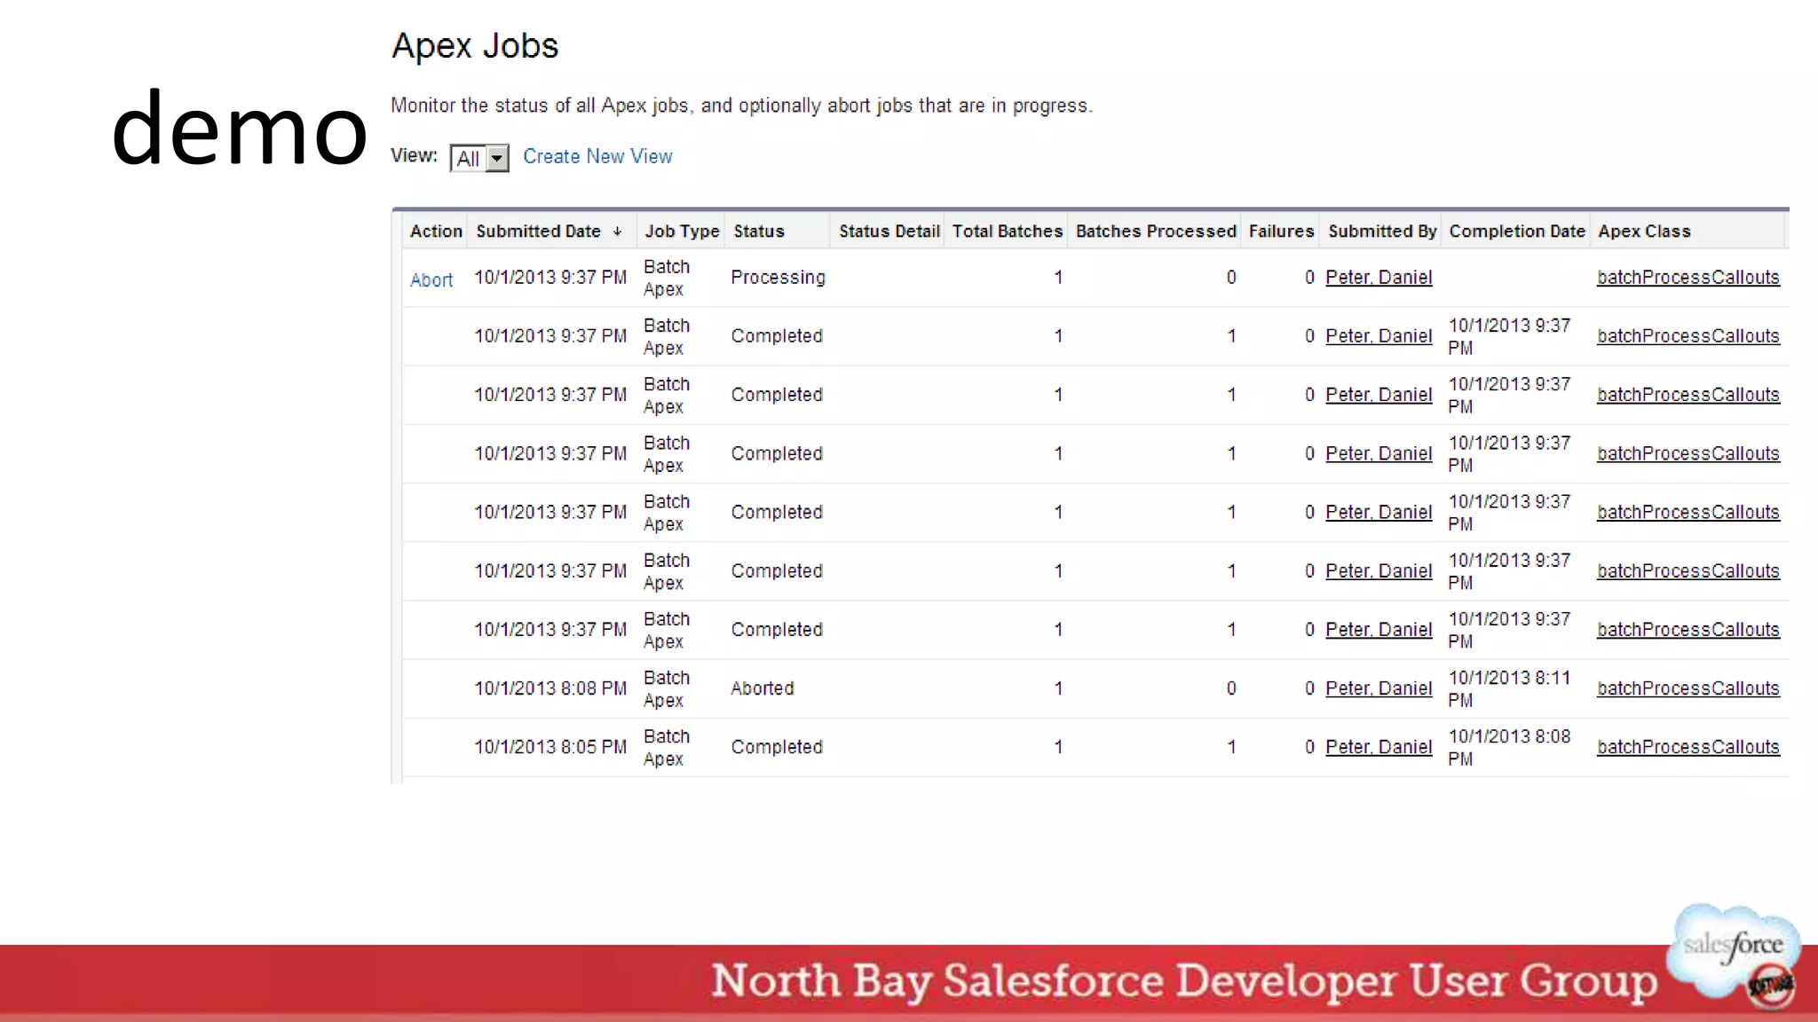Open Peter, Daniel link in Processing row
This screenshot has height=1022, width=1818.
[1379, 278]
